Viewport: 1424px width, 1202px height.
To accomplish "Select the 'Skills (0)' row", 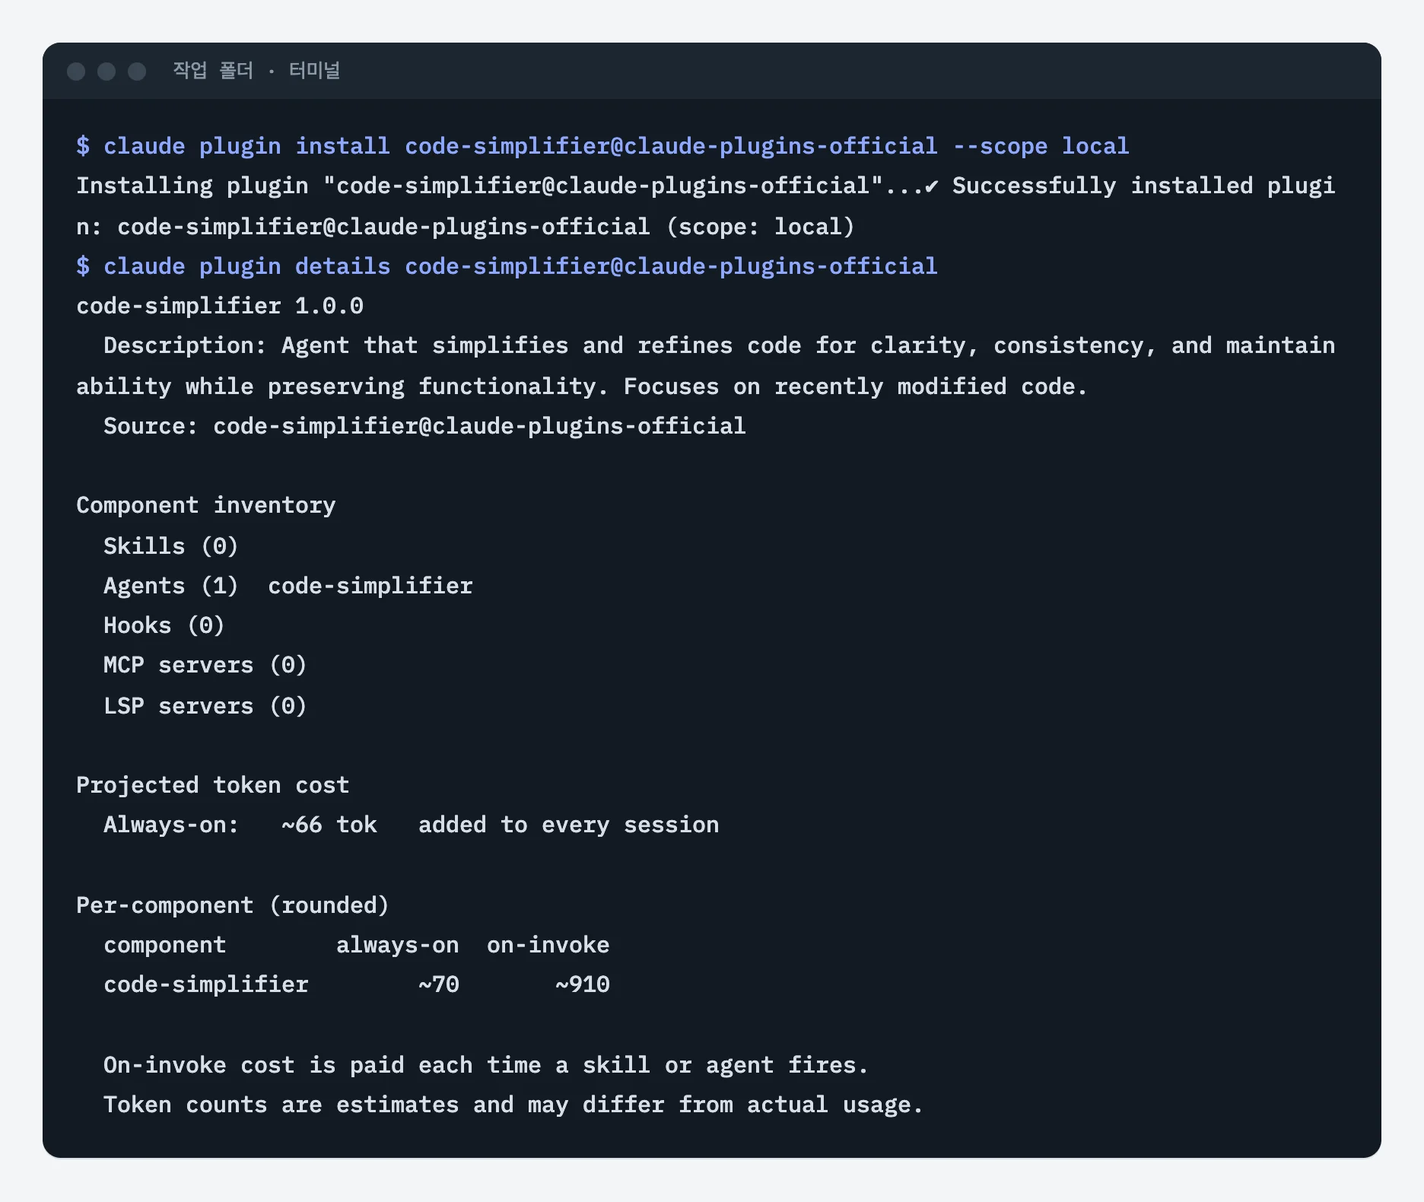I will click(x=171, y=546).
